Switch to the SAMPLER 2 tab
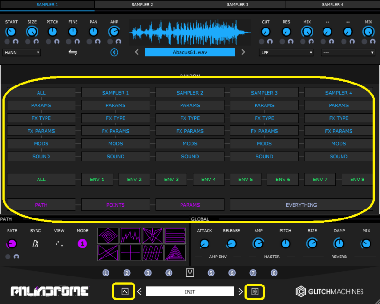The width and height of the screenshot is (380, 304). pos(142,4)
